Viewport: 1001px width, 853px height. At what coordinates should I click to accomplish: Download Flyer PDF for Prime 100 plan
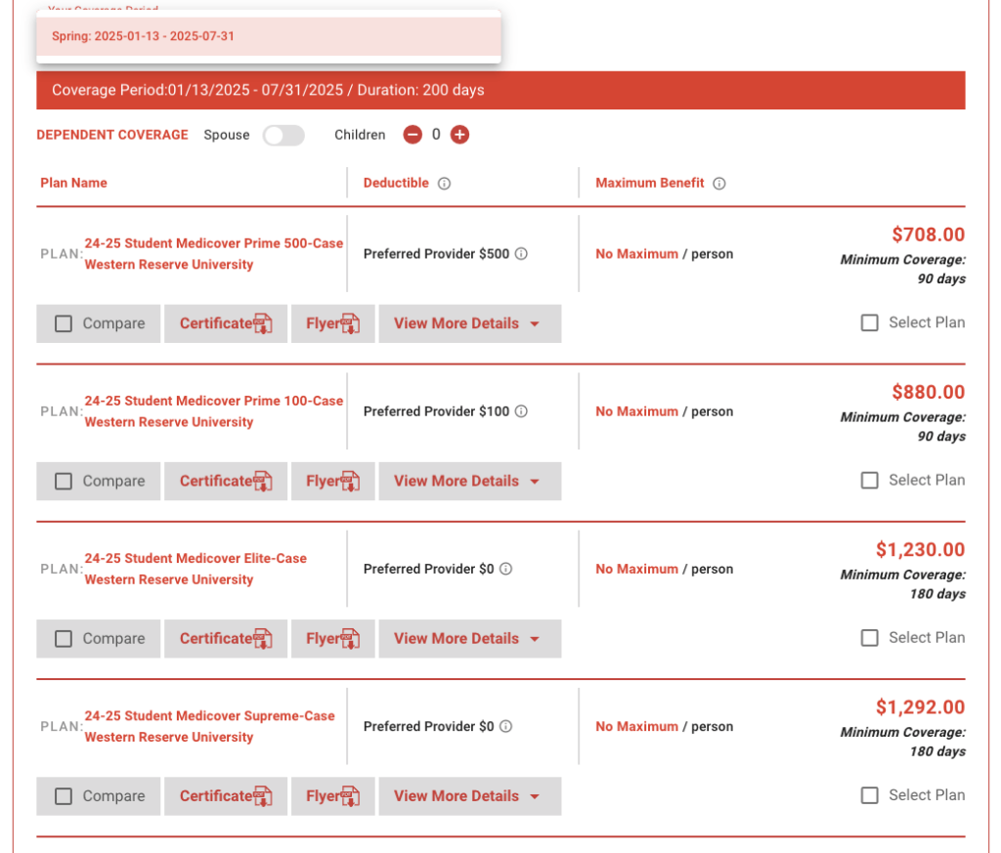332,481
